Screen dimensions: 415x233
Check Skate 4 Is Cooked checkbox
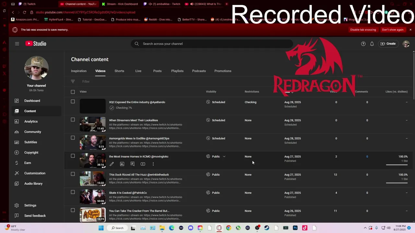pyautogui.click(x=73, y=192)
